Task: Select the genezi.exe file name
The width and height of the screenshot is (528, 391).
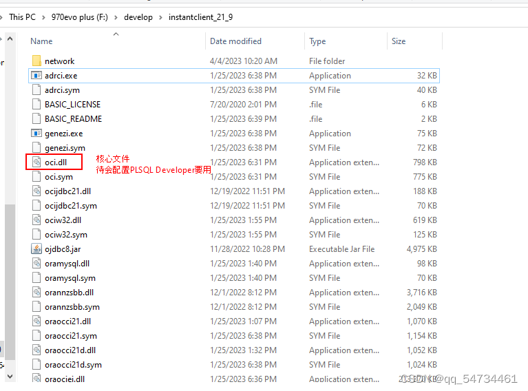Action: [x=63, y=134]
